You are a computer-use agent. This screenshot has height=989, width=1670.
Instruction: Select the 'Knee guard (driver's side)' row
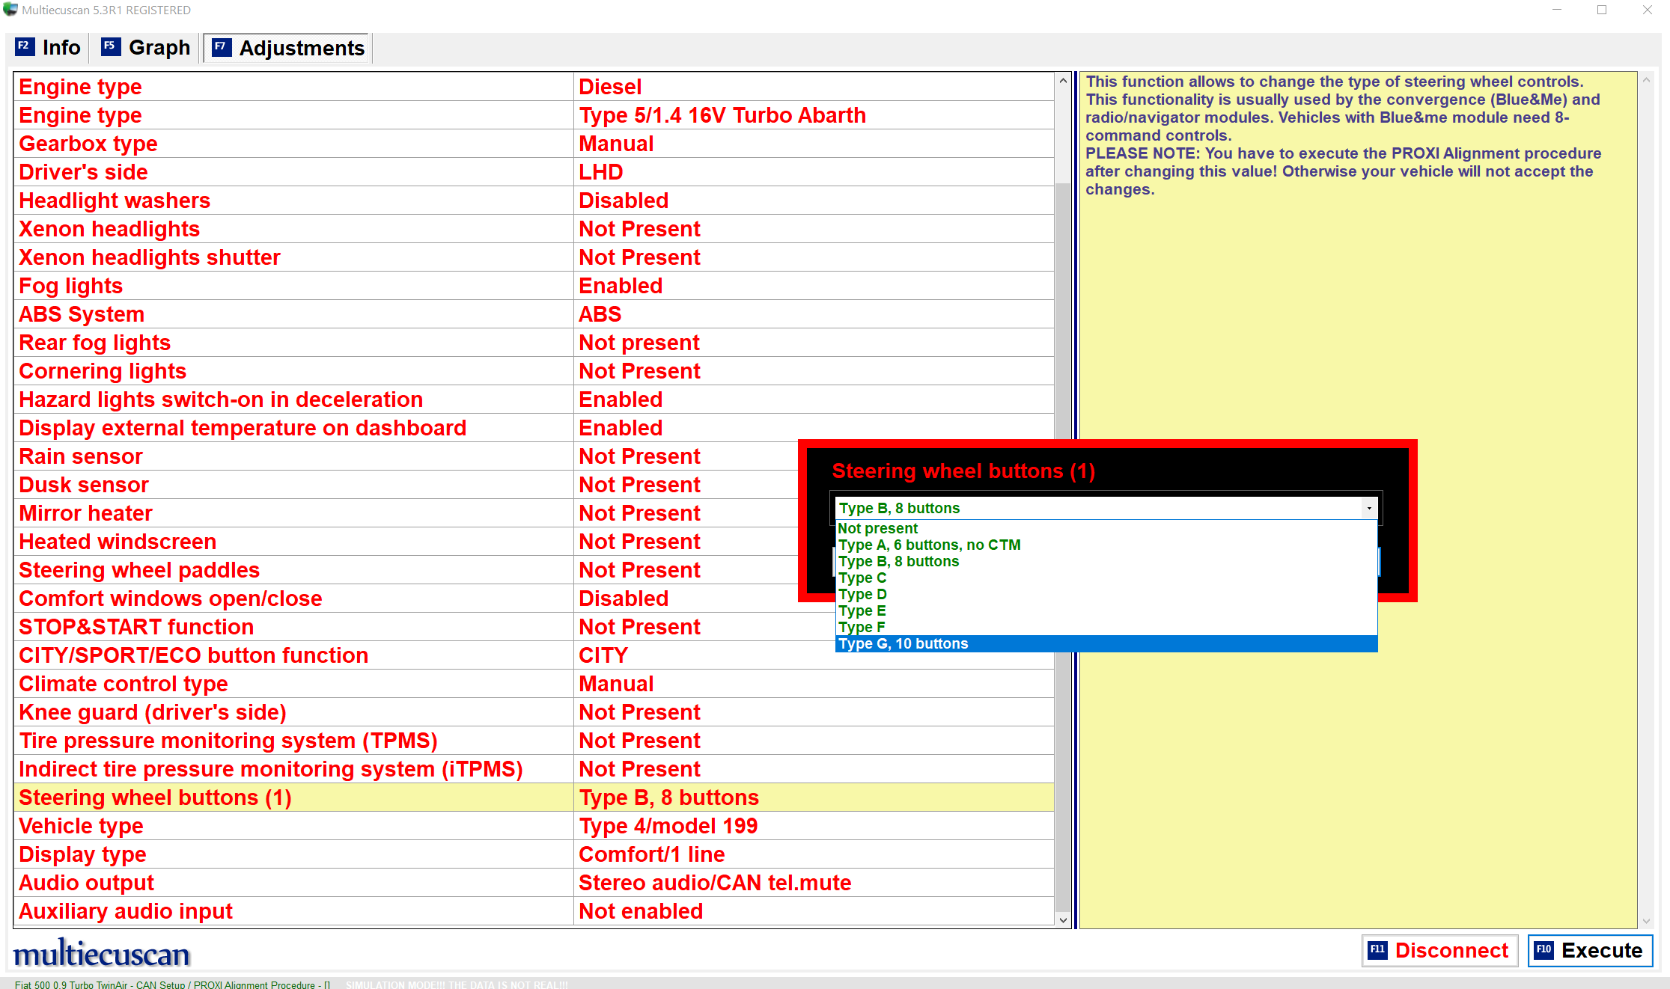click(534, 712)
